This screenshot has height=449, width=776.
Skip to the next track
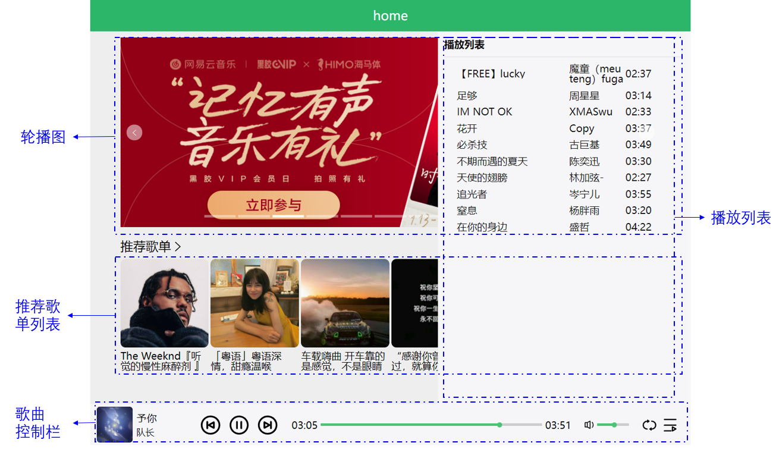(268, 425)
